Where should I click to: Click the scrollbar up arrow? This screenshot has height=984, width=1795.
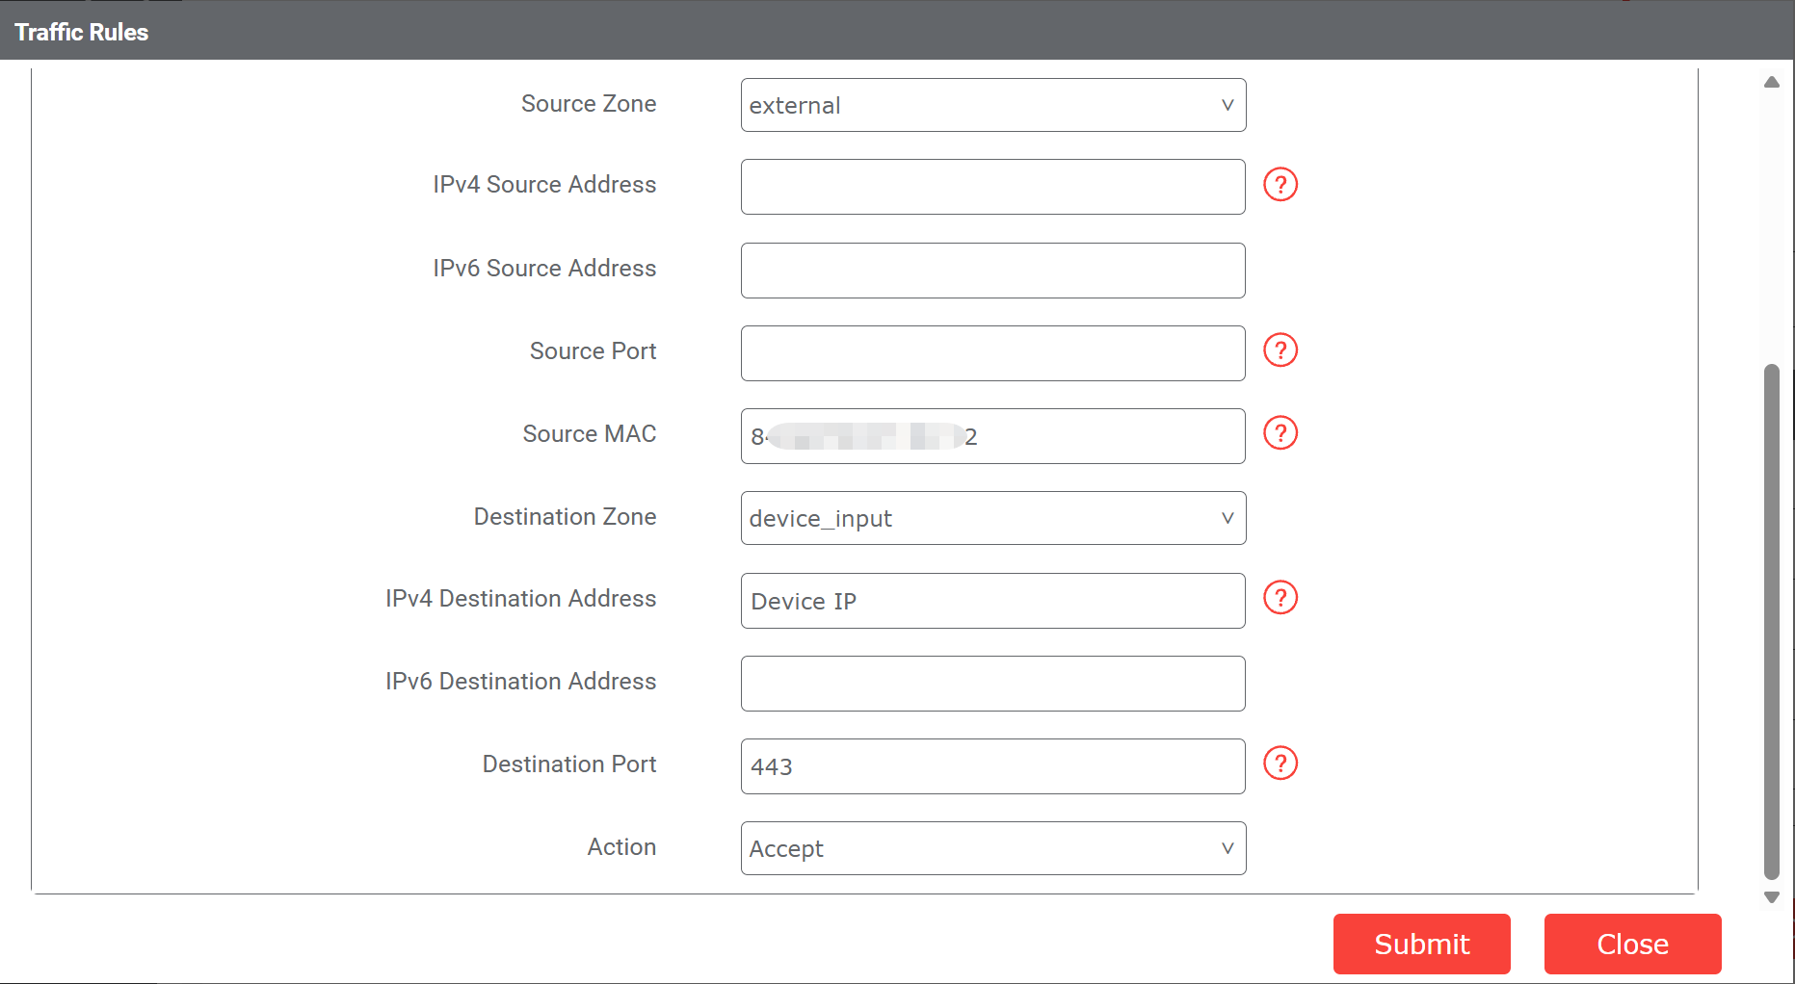coord(1771,83)
